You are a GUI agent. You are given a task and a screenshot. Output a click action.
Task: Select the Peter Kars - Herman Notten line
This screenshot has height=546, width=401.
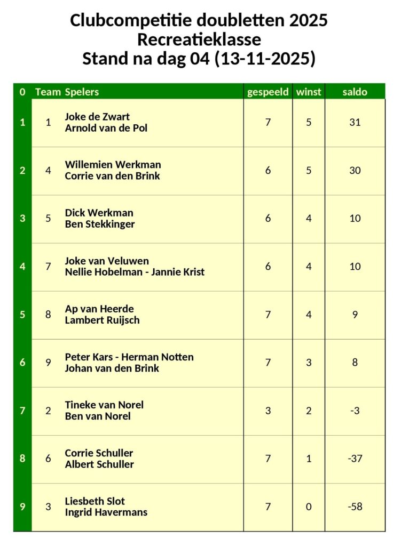click(129, 357)
